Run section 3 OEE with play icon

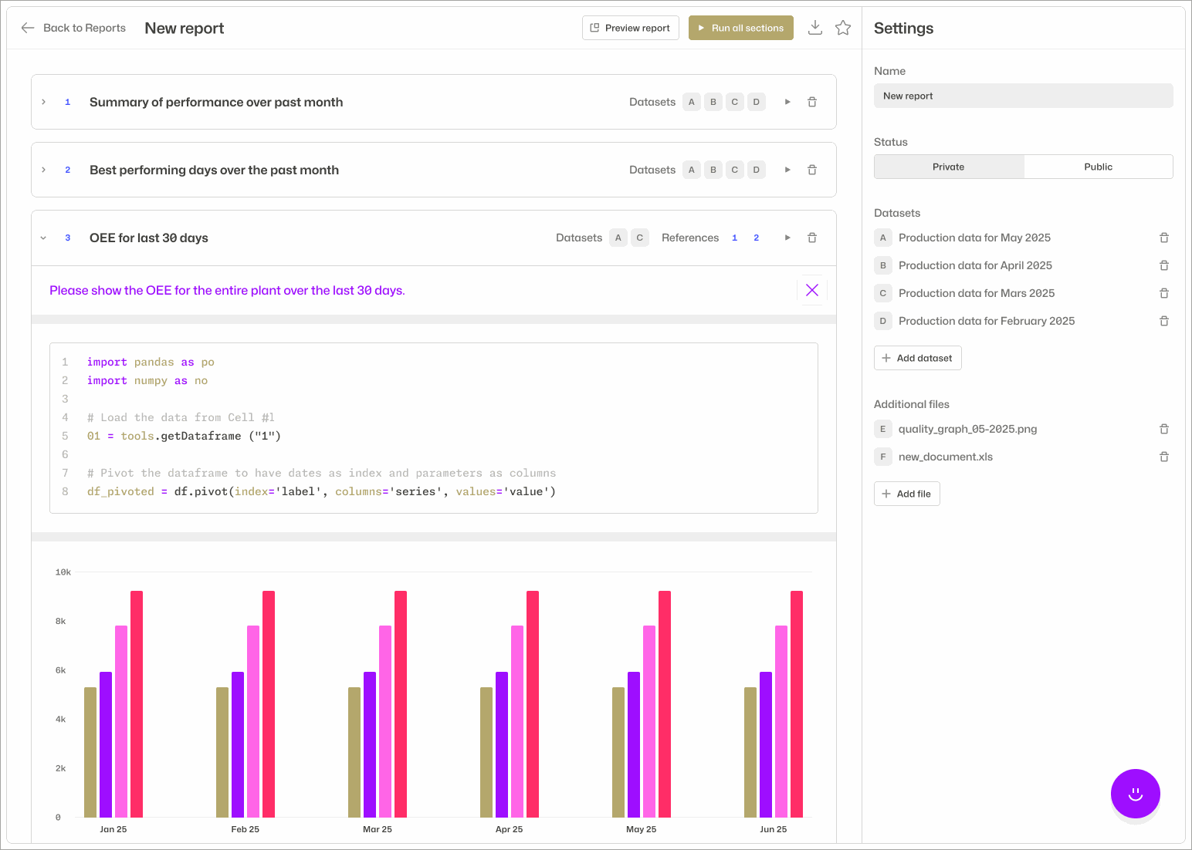787,238
